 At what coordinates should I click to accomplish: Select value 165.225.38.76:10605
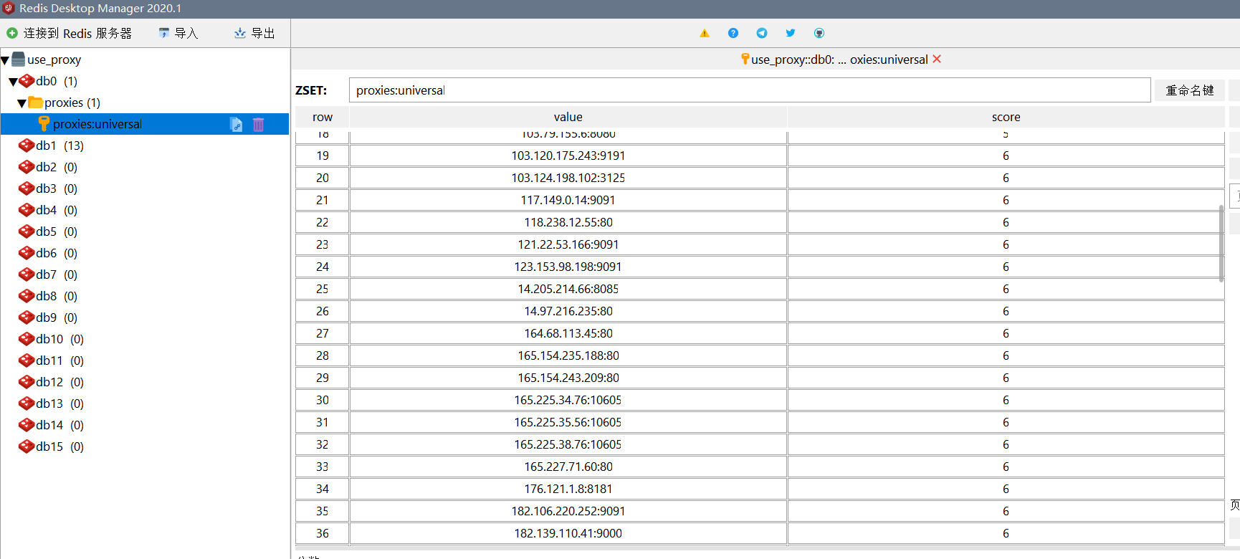(568, 444)
